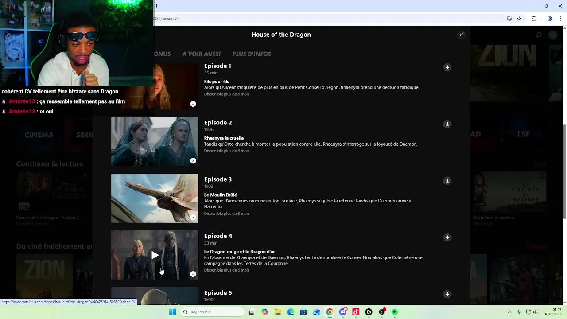Toggle watched checkmark on Episode 3 thumbnail

pyautogui.click(x=193, y=218)
